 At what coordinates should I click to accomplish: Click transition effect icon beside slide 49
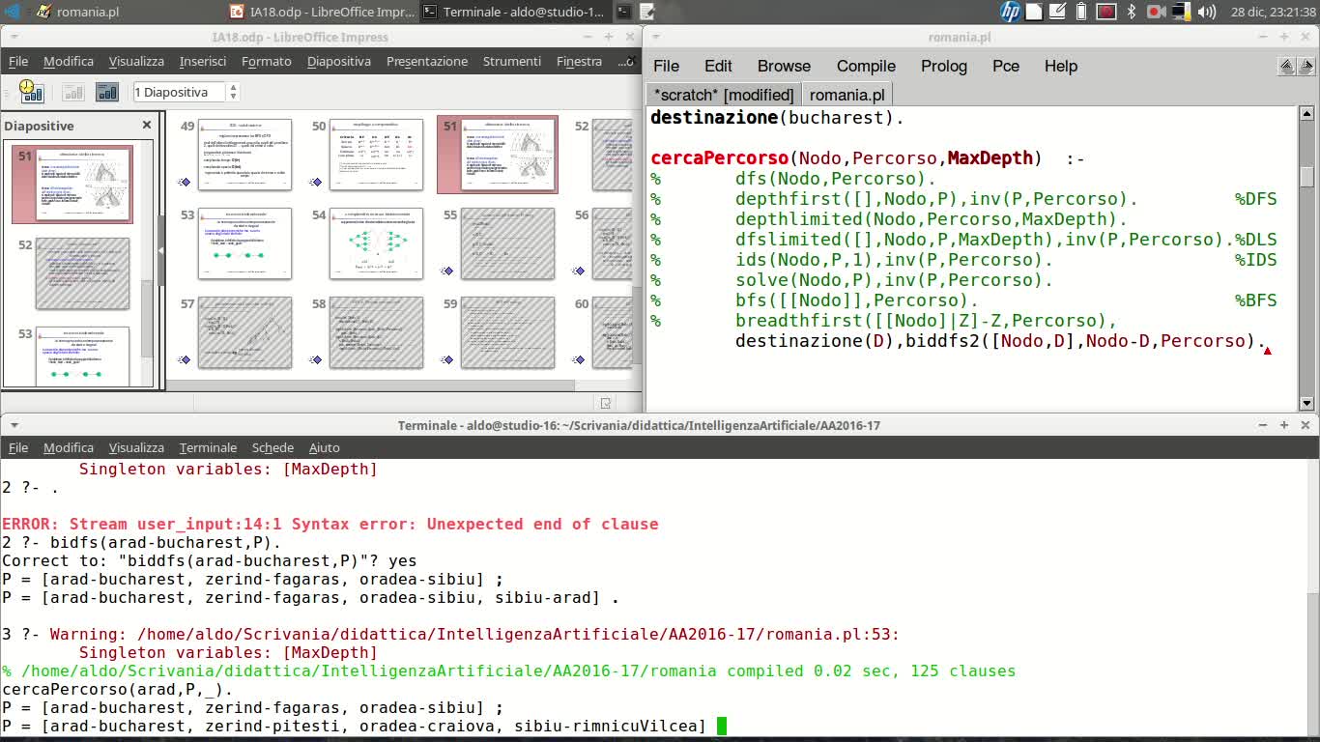point(185,183)
